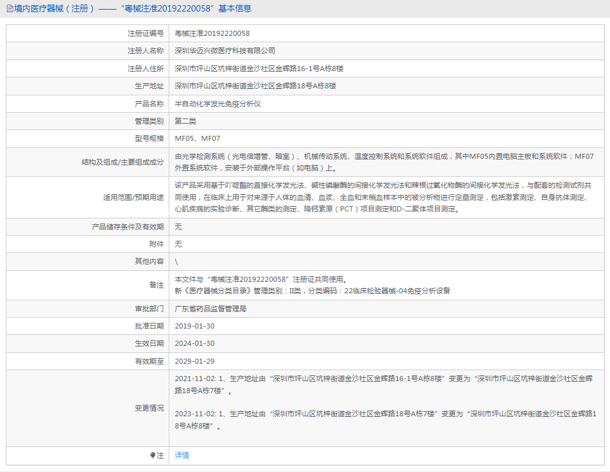Click the 生产地址 row label
The image size is (610, 472).
tap(149, 86)
